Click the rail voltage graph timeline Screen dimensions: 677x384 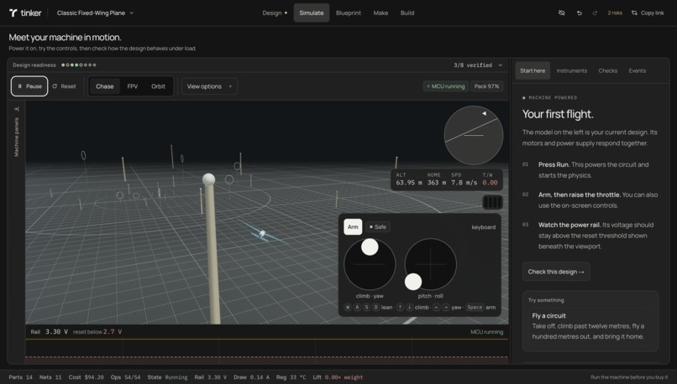click(266, 350)
